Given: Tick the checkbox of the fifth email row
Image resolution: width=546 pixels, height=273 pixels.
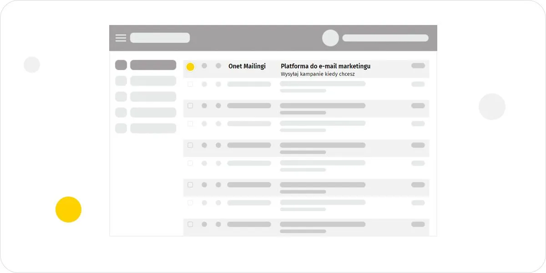Looking at the screenshot, I should (190, 145).
